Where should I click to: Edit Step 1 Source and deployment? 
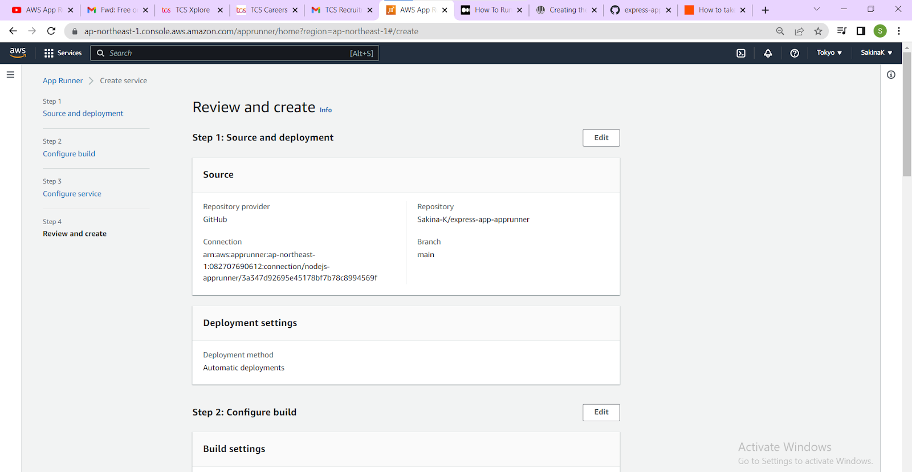tap(601, 138)
